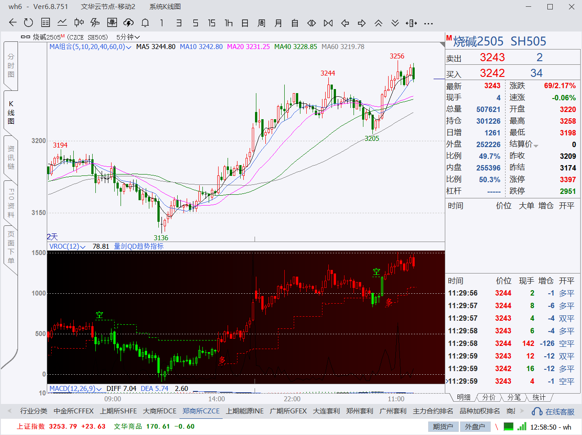Select the 5-minute period button
582x435 pixels.
pos(195,22)
